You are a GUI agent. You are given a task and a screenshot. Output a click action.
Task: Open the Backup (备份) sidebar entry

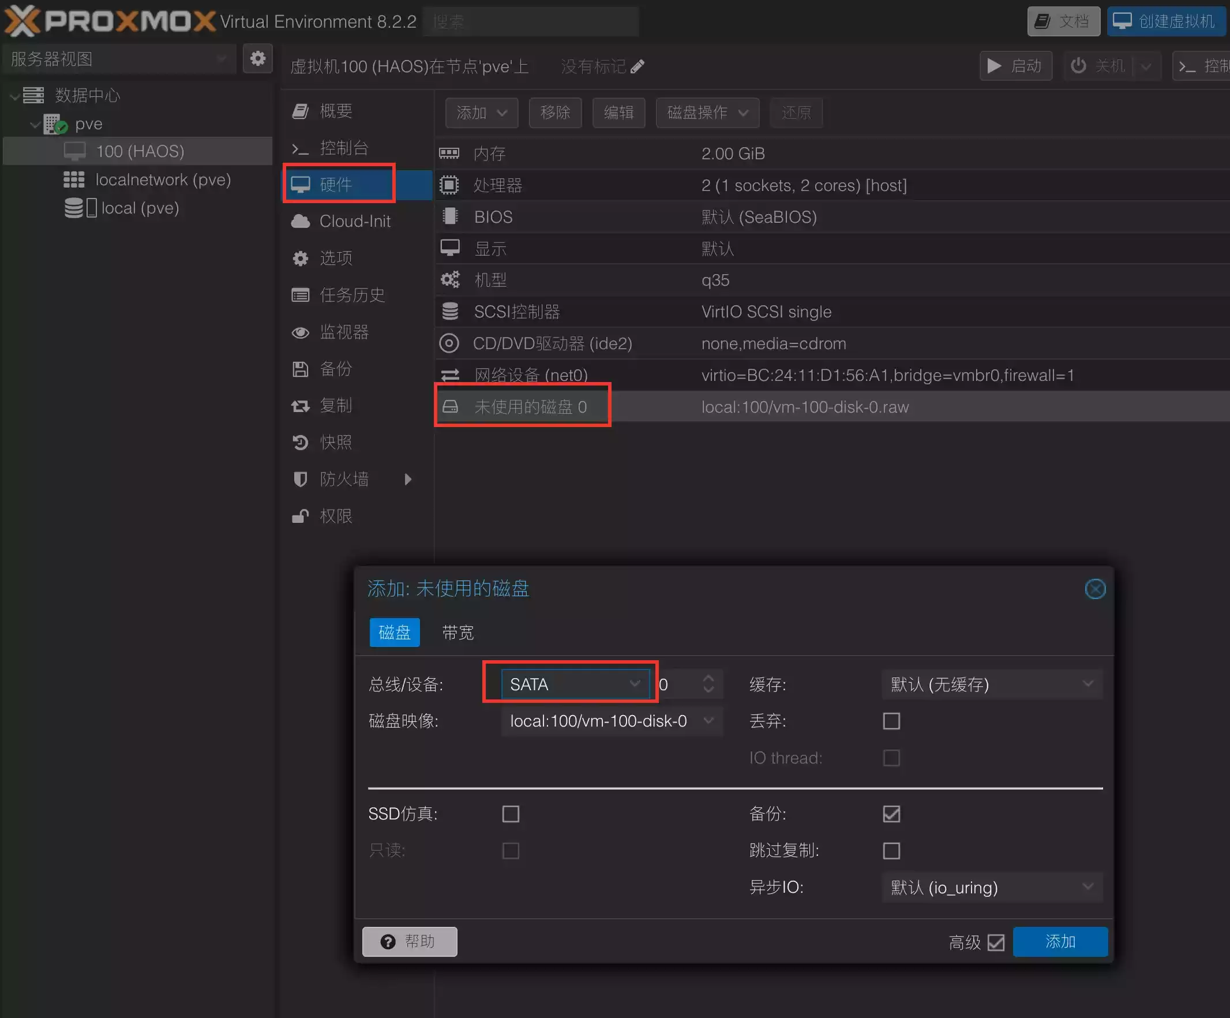(336, 368)
